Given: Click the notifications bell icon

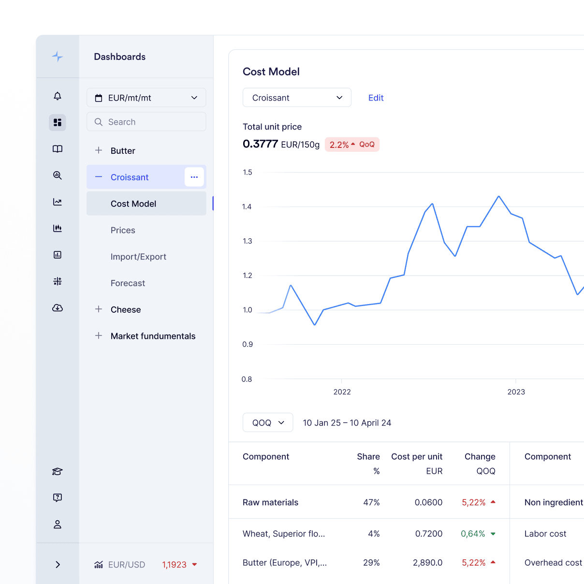Looking at the screenshot, I should 58,96.
